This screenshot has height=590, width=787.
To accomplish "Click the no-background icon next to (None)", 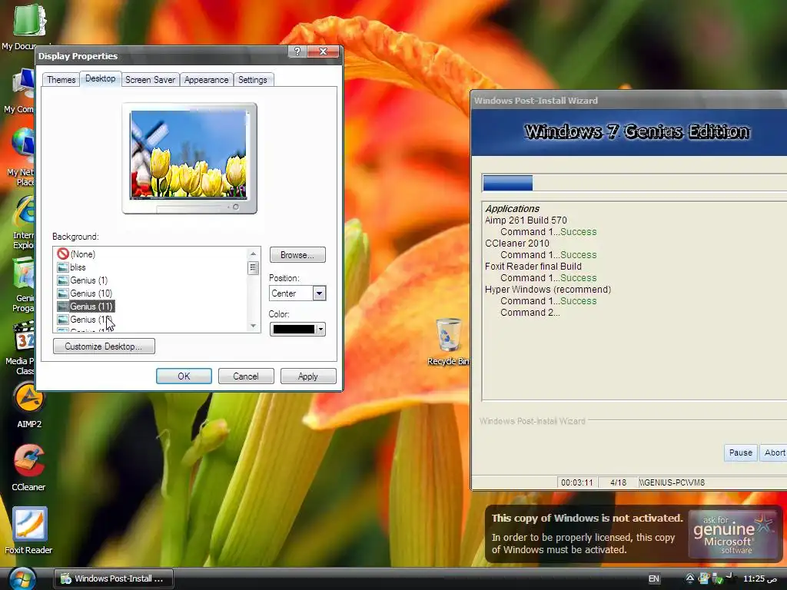I will (x=63, y=254).
